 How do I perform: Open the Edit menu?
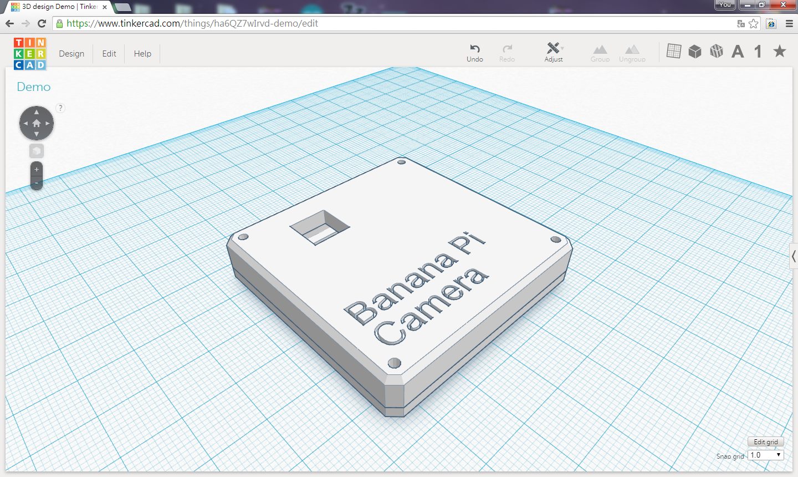109,54
